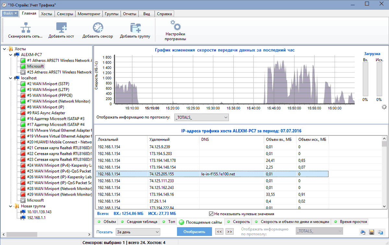This screenshot has width=389, height=245.
Task: Click the Сканировать сеть ribbon icon
Action: pyautogui.click(x=25, y=28)
